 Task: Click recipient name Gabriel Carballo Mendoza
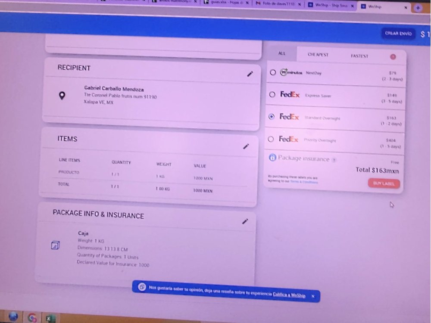tap(114, 89)
